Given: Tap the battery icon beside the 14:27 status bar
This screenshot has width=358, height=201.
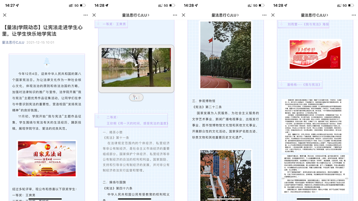Looking at the screenshot, I should (x=83, y=5).
